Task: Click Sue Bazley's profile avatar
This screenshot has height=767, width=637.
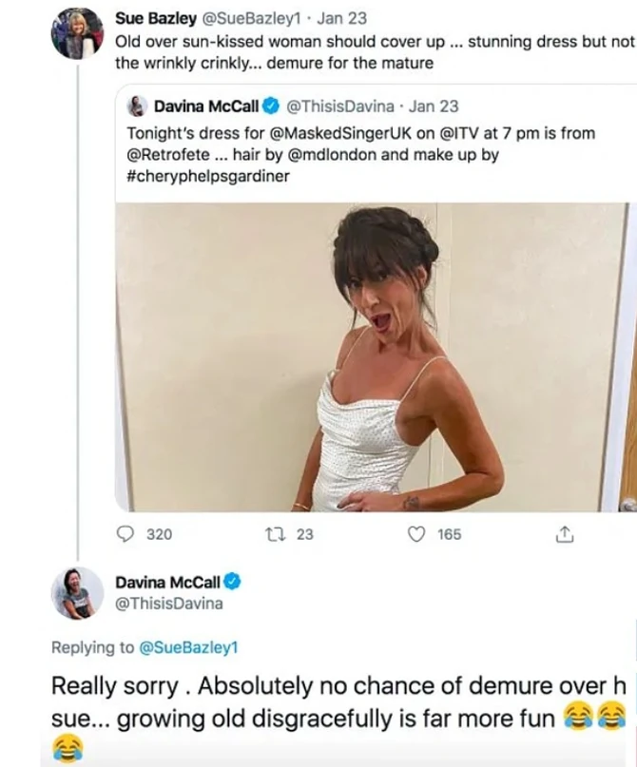Action: (77, 34)
